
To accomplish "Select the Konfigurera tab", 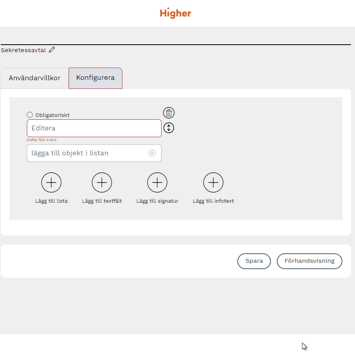I will (96, 78).
